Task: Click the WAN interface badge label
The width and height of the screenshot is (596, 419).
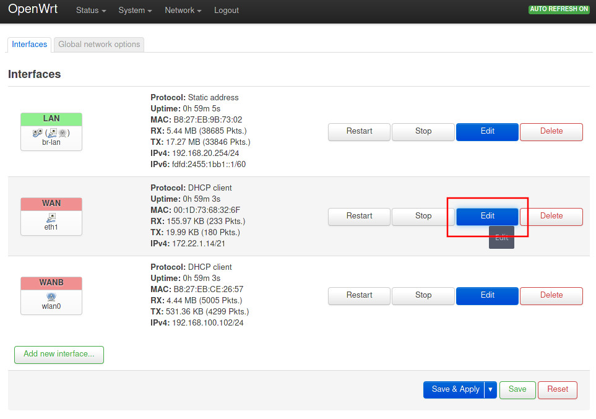Action: click(x=51, y=204)
